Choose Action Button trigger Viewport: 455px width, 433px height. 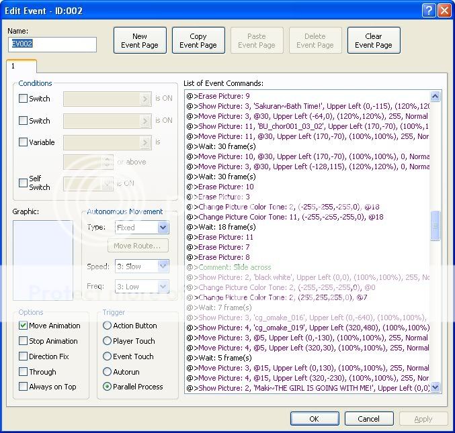[107, 326]
